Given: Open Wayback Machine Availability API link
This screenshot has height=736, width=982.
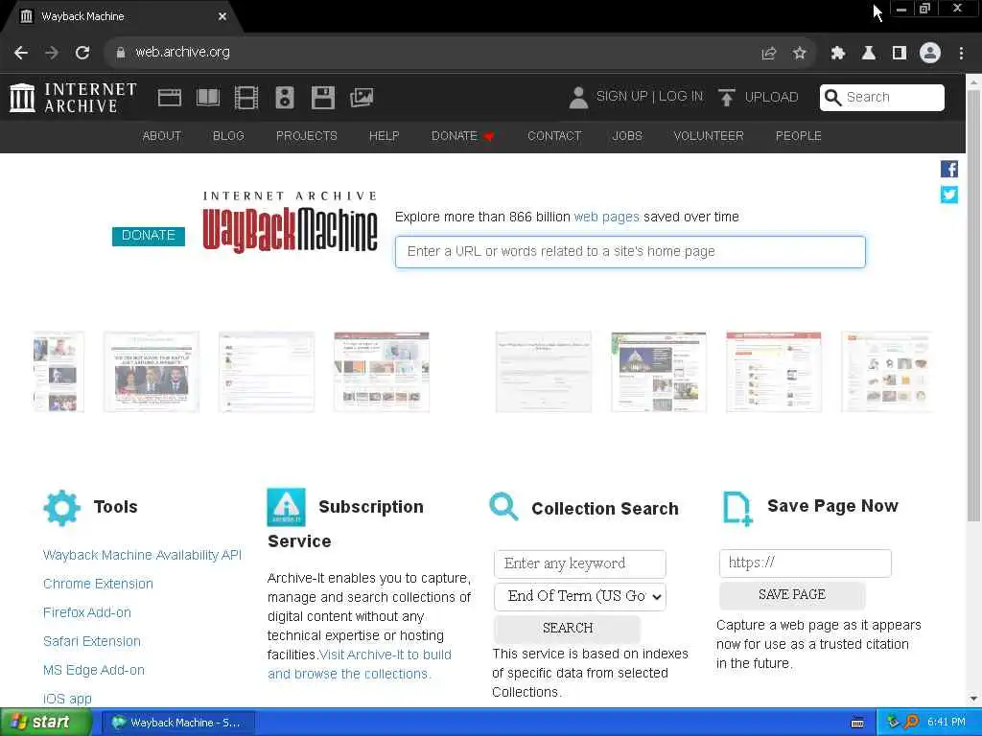Looking at the screenshot, I should click(142, 555).
